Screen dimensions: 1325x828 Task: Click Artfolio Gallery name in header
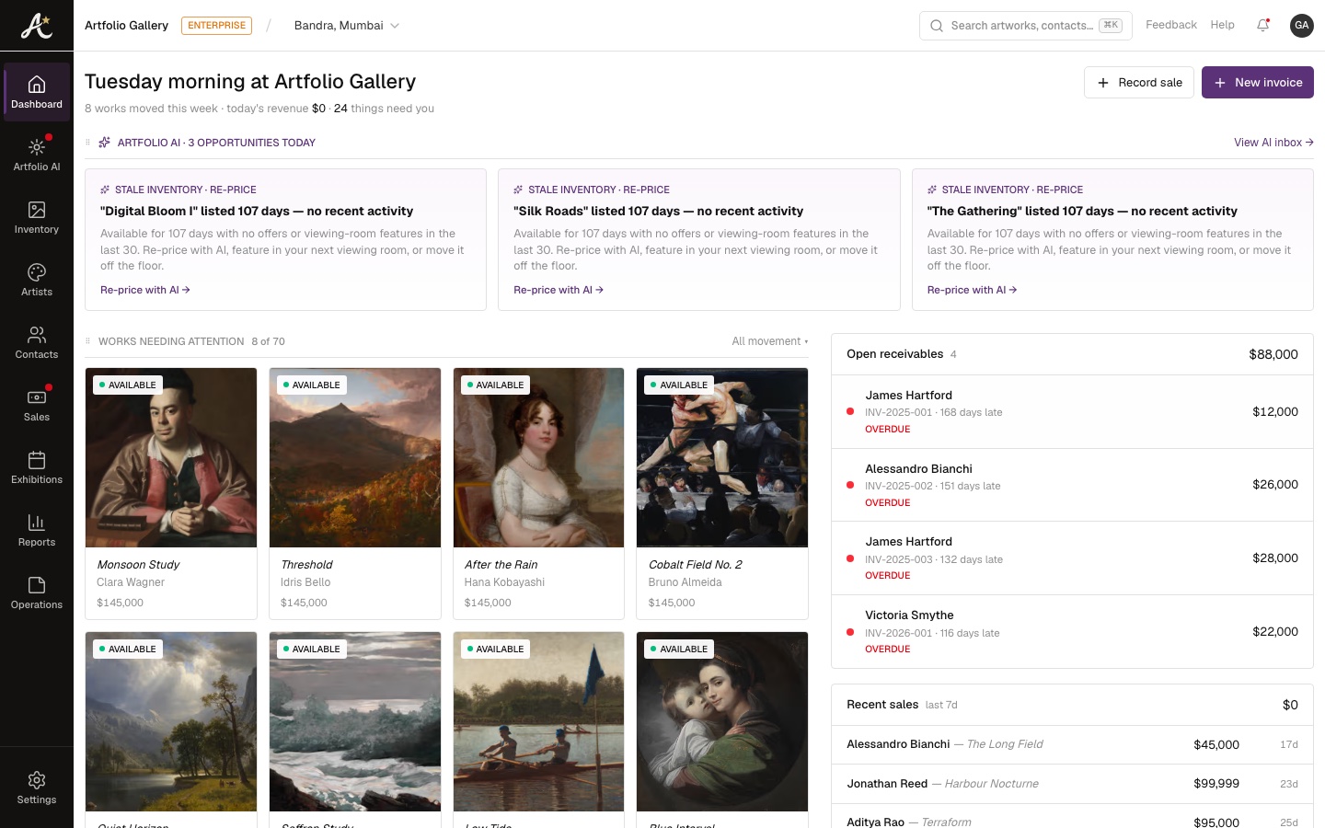click(126, 26)
